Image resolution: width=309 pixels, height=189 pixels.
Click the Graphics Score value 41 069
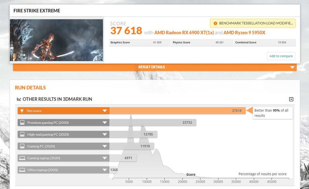[157, 42]
